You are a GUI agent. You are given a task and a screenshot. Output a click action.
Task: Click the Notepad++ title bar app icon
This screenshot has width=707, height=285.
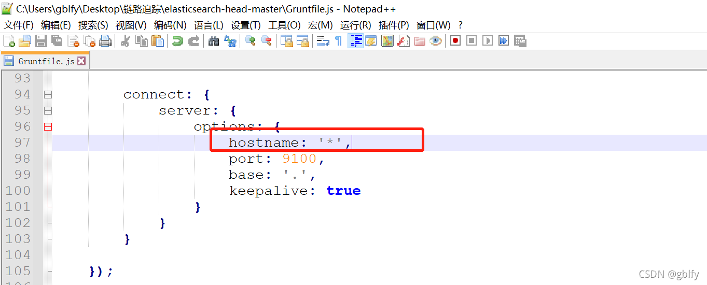pyautogui.click(x=7, y=8)
